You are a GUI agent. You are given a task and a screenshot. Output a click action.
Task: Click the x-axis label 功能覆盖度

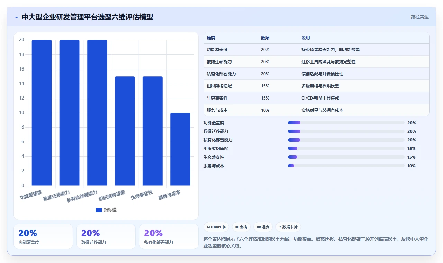[x=31, y=195]
